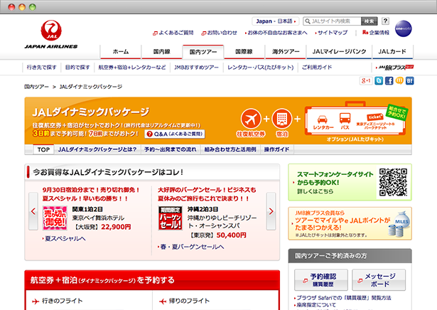
Task: Click the oneworld alliance globe icon
Action: click(404, 28)
